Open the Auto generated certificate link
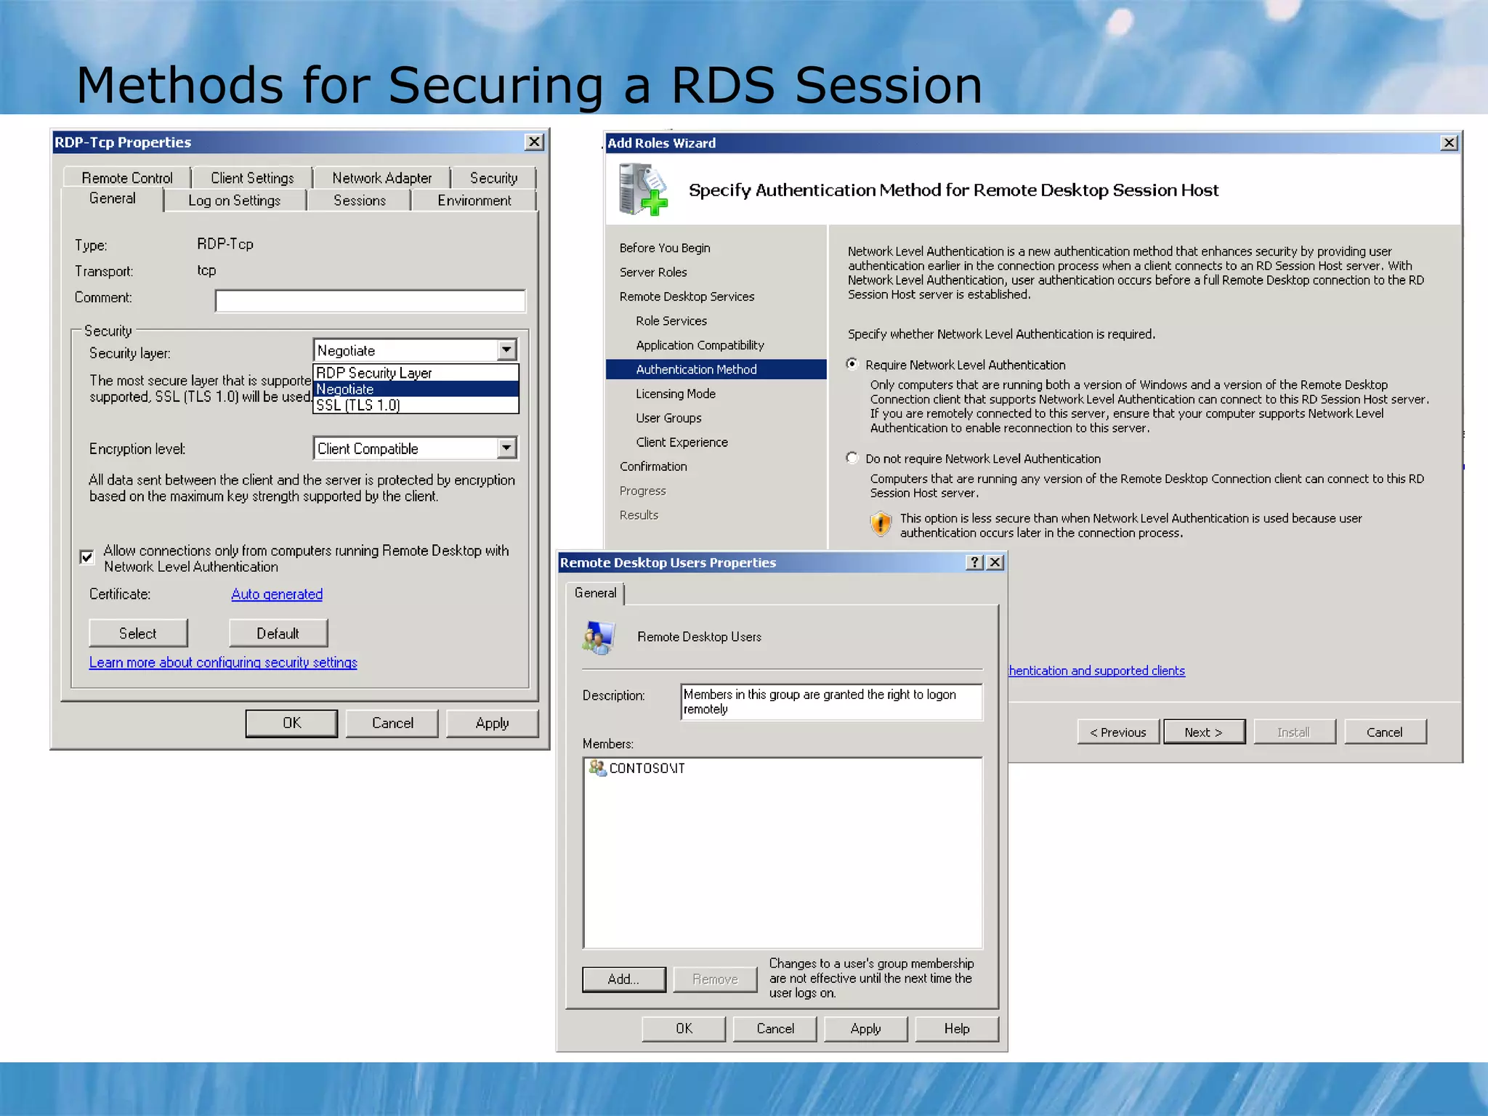1488x1116 pixels. click(277, 594)
